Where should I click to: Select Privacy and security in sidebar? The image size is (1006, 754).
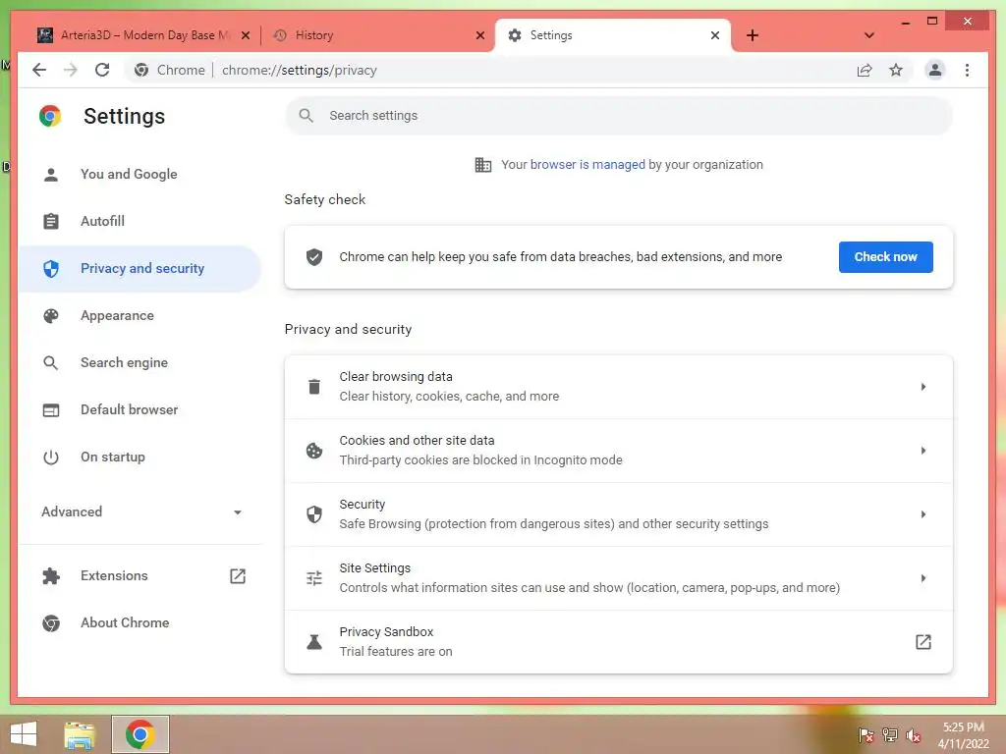click(140, 269)
